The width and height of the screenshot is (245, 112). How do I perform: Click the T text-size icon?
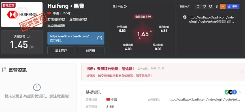(198, 6)
